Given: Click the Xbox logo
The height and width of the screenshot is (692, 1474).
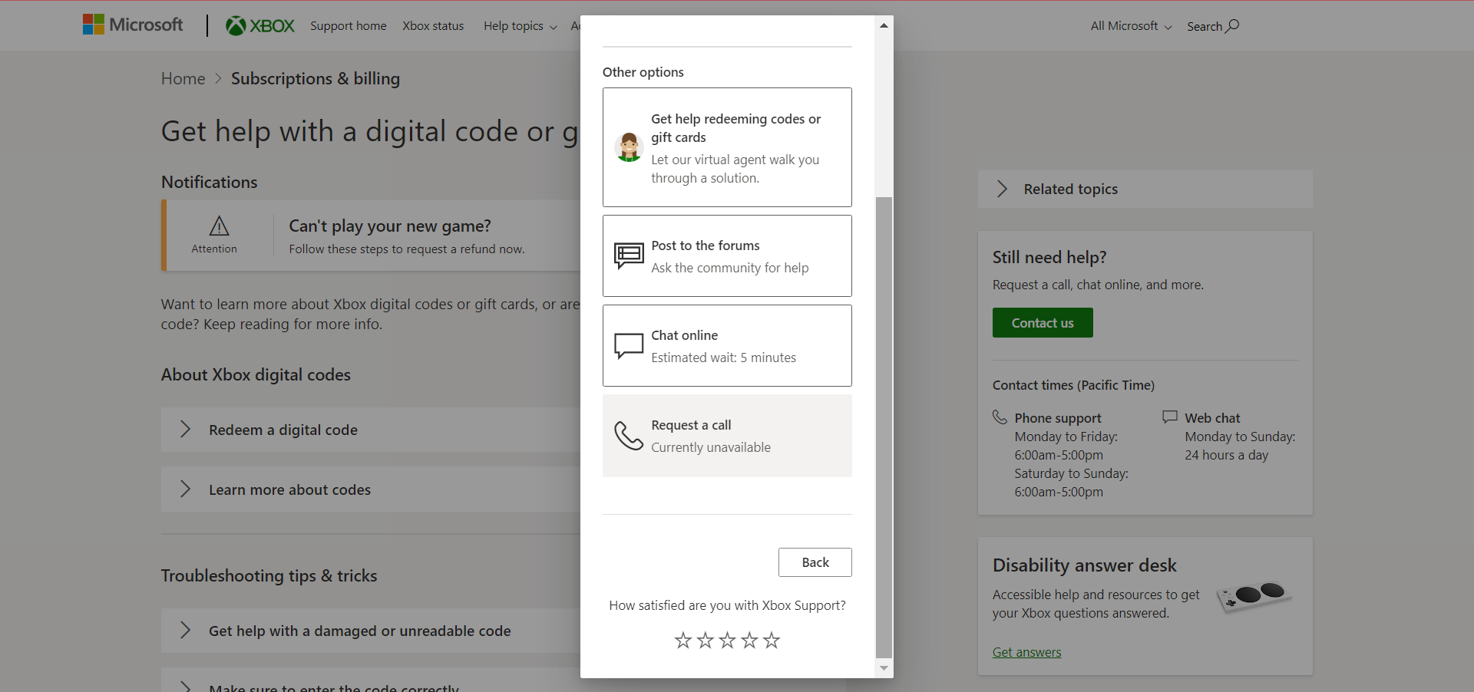Looking at the screenshot, I should (x=260, y=26).
